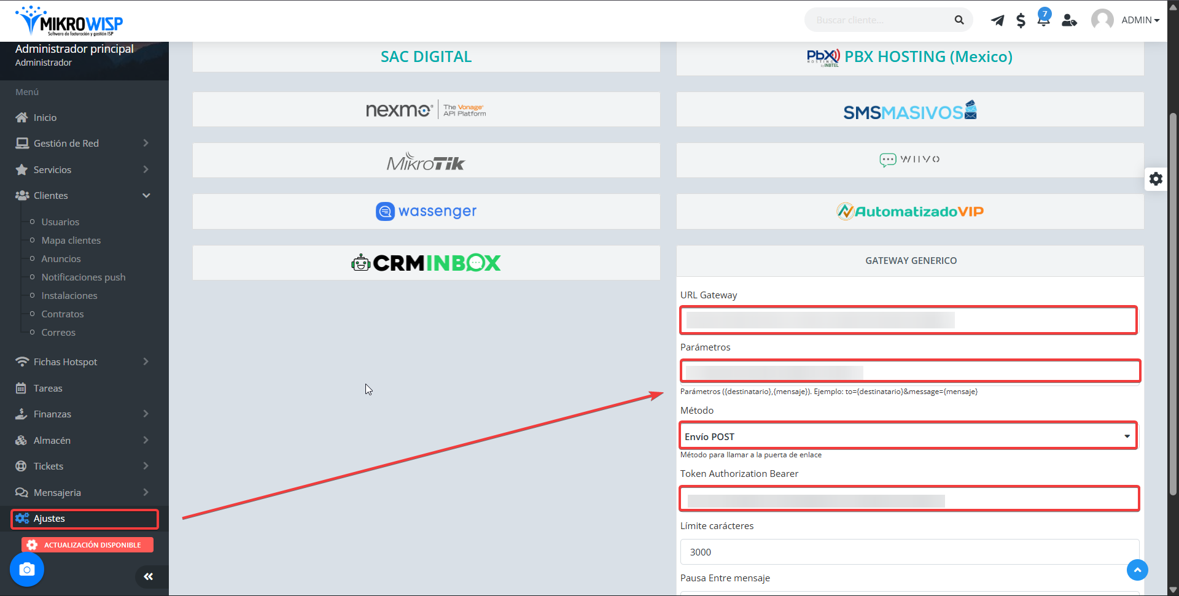The height and width of the screenshot is (596, 1179).
Task: Go to Inicio in sidebar
Action: pos(84,117)
